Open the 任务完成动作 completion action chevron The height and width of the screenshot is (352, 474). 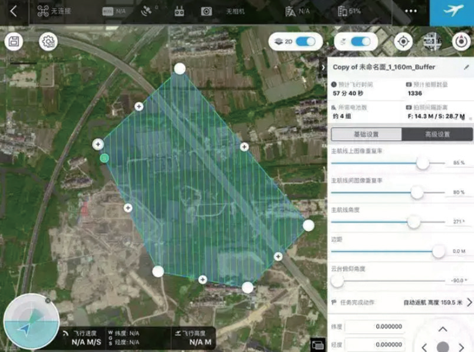click(469, 302)
